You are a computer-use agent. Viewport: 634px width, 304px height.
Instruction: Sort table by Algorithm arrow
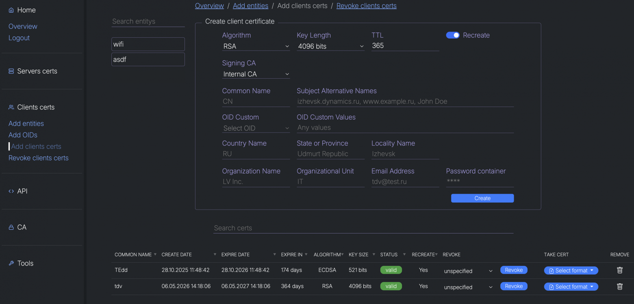(343, 255)
